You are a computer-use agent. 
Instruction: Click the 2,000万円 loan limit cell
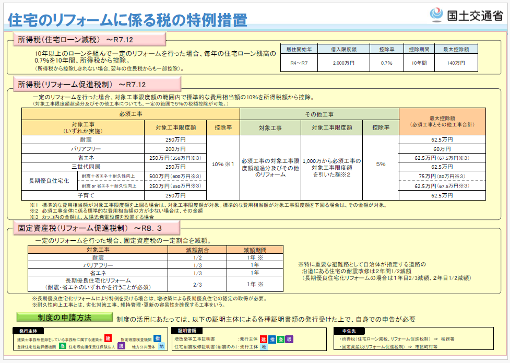point(344,63)
